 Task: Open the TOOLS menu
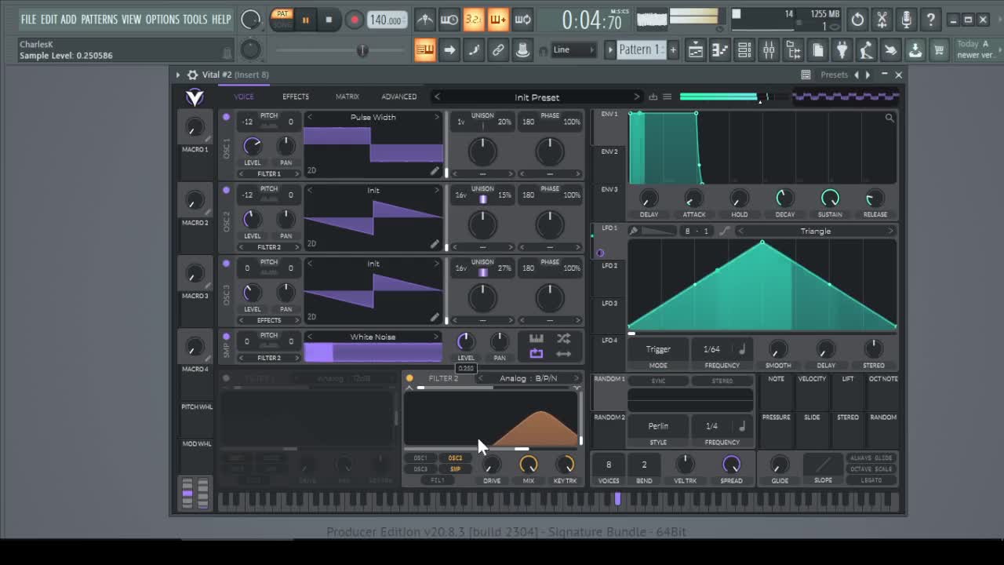tap(195, 20)
